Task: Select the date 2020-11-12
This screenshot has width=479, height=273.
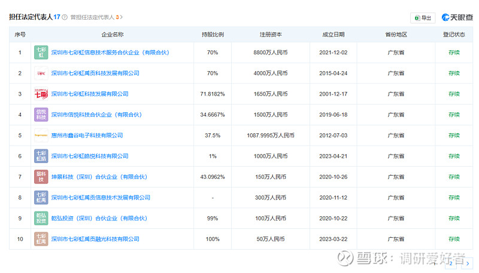Action: [334, 198]
